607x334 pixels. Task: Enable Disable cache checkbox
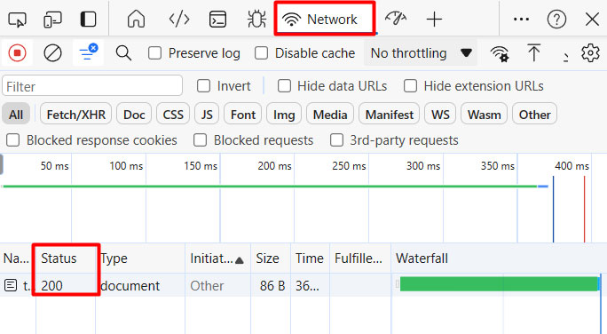[261, 53]
